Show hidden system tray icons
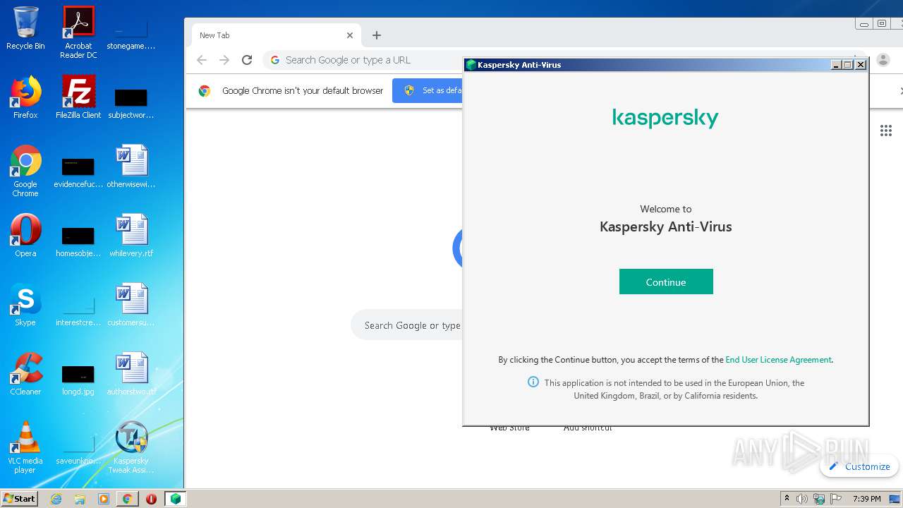This screenshot has height=508, width=903. coord(787,498)
